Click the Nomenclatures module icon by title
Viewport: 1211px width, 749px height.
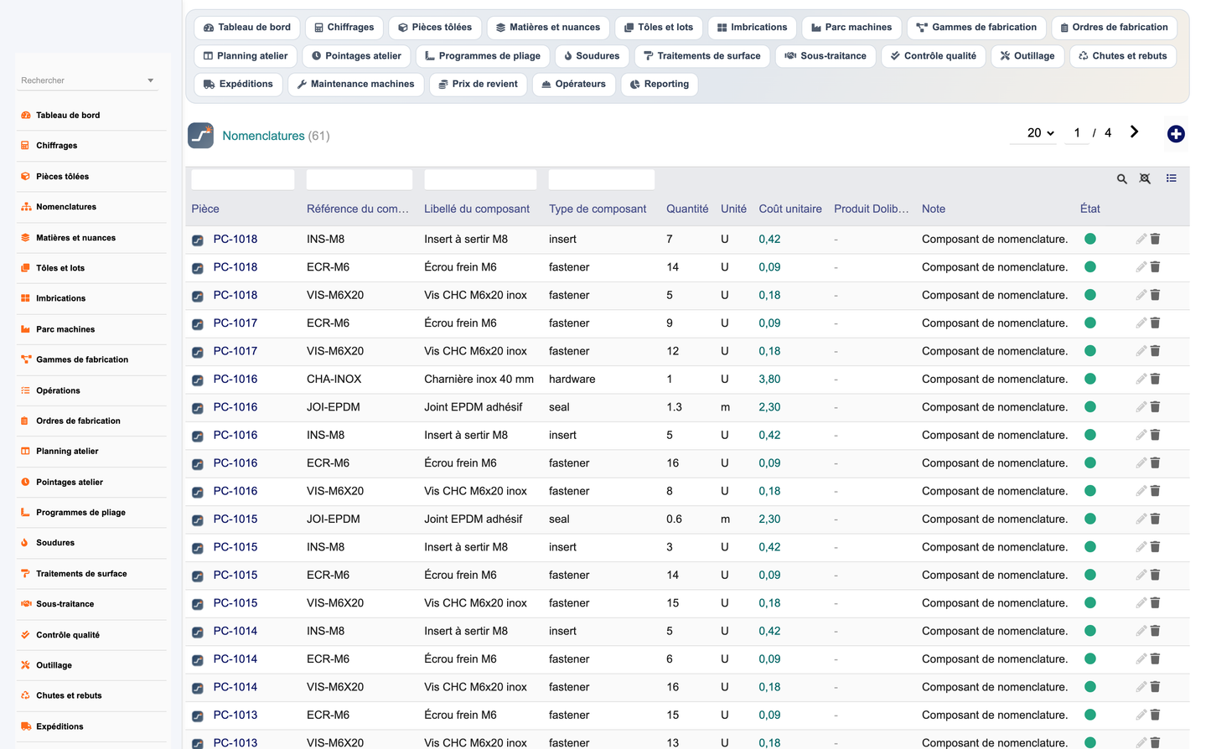pos(200,135)
